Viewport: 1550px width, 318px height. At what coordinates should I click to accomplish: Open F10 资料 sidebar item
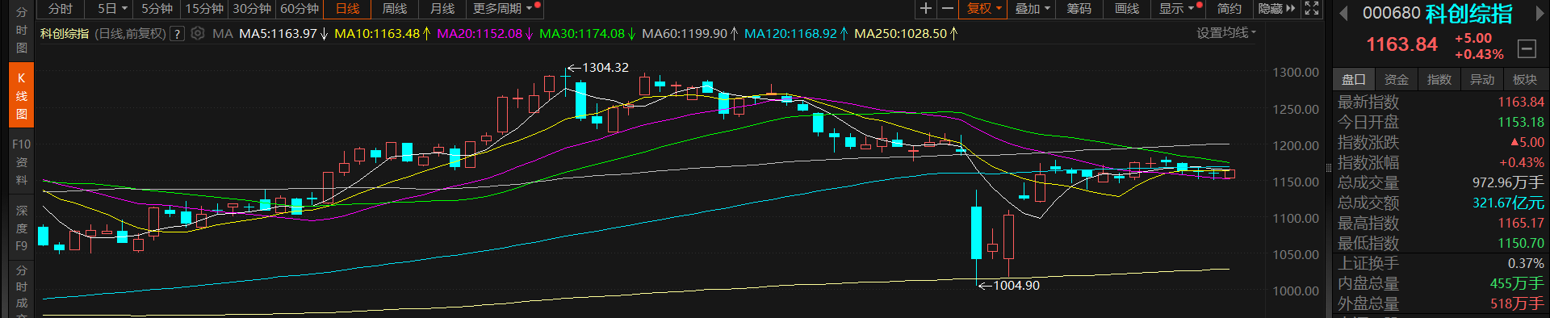pyautogui.click(x=22, y=161)
